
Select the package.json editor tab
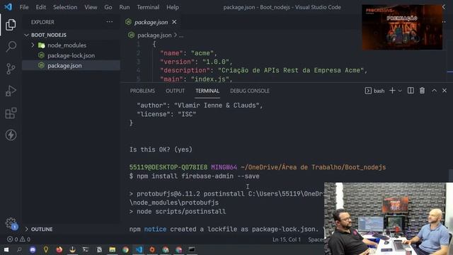[151, 22]
